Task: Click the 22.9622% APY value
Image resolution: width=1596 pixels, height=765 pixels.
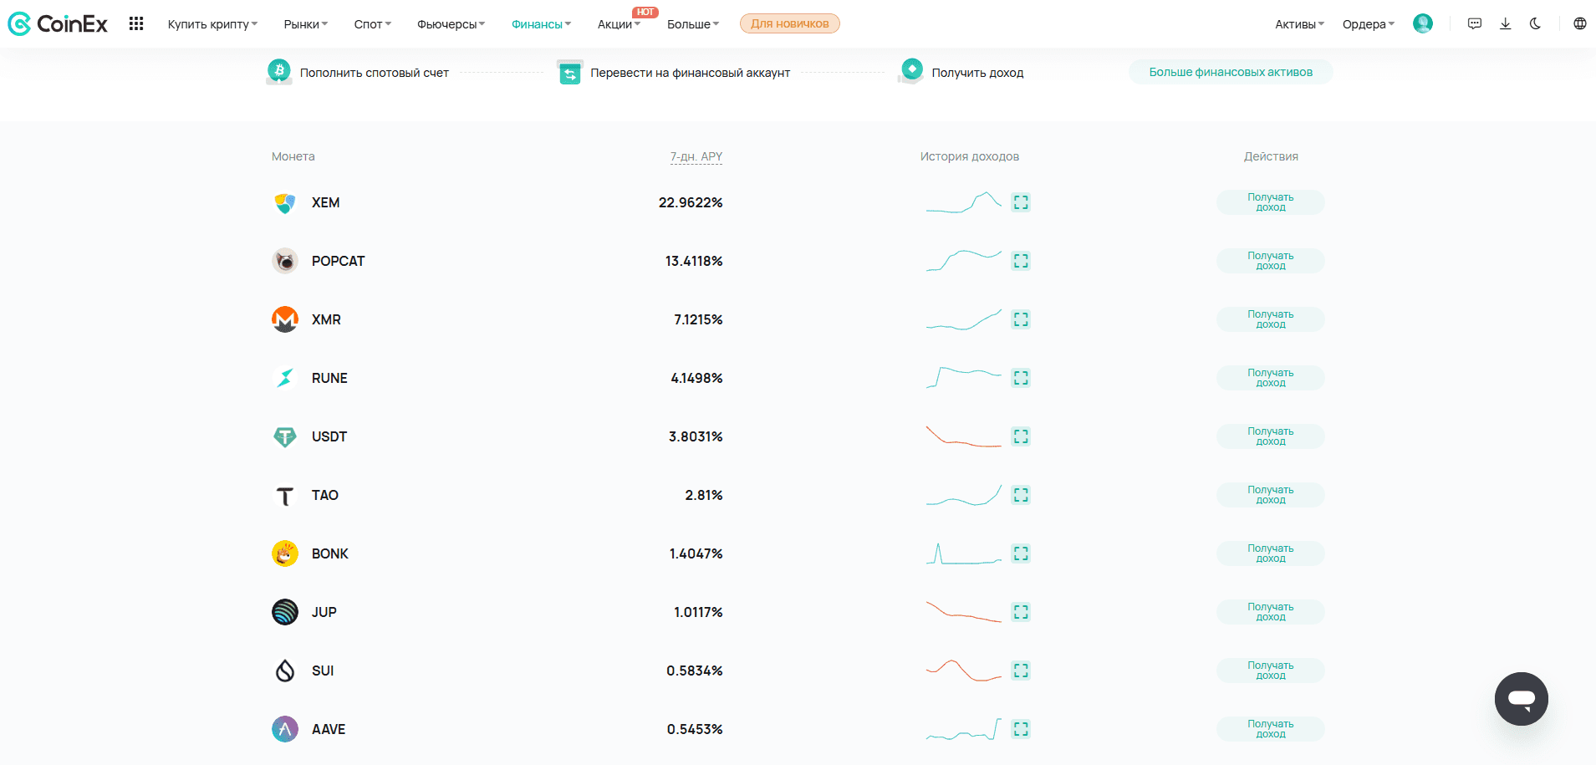Action: tap(691, 202)
